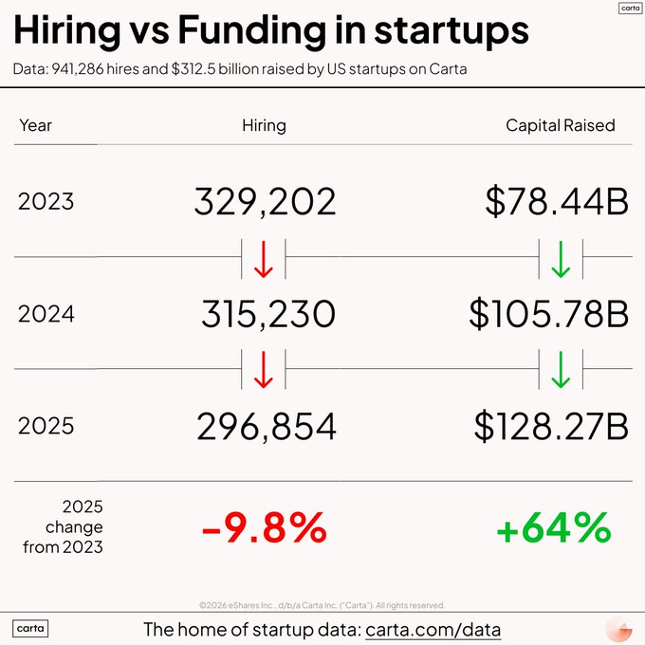Click red arrow between 2024 and 2025 hiring
The width and height of the screenshot is (645, 645).
pos(264,369)
